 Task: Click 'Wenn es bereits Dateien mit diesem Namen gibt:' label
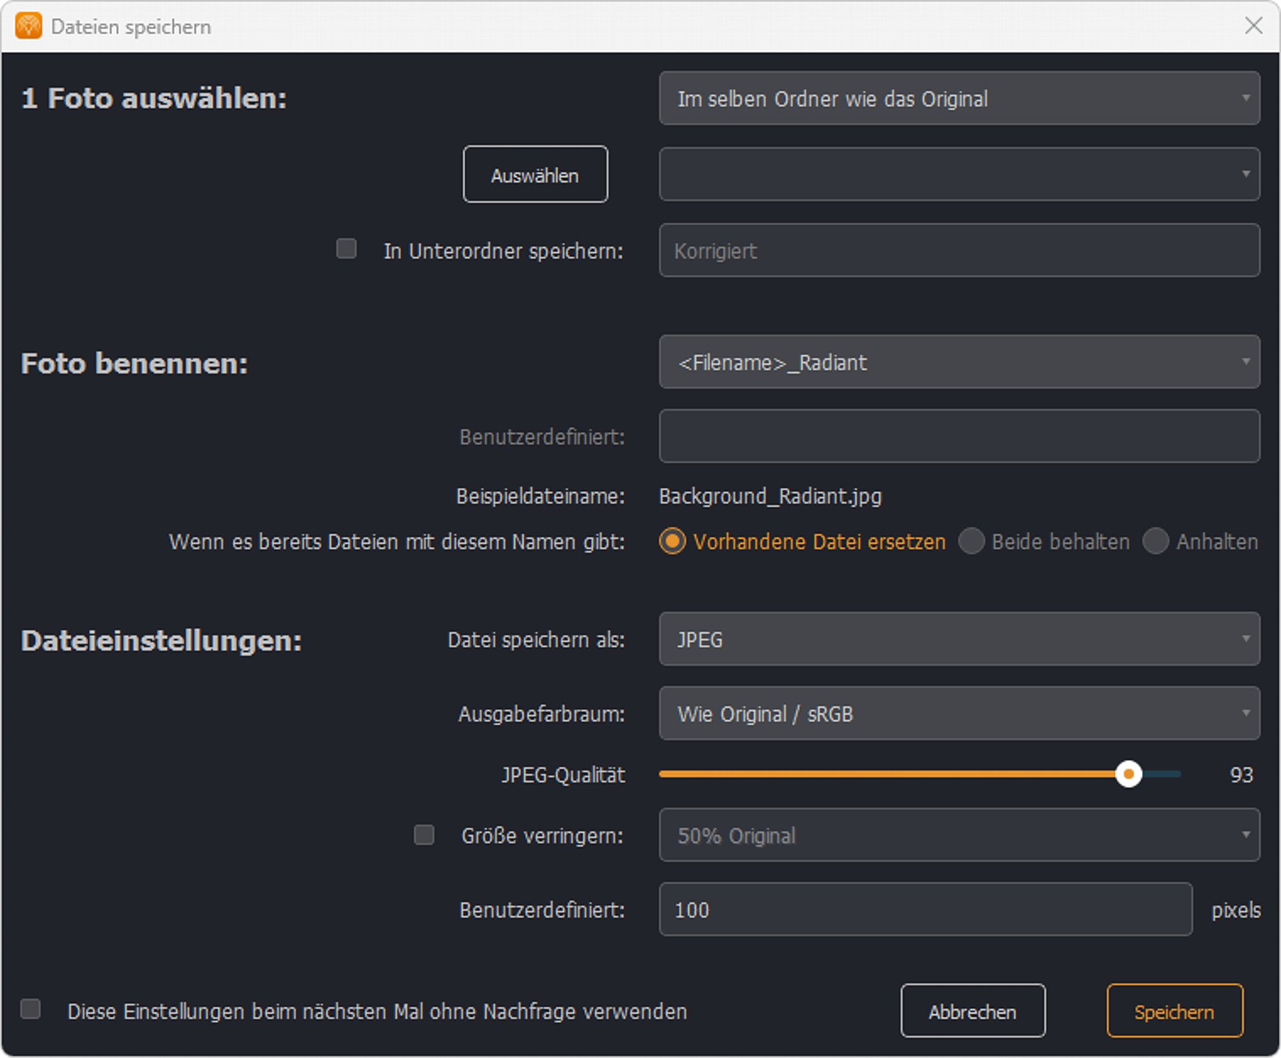click(x=397, y=542)
